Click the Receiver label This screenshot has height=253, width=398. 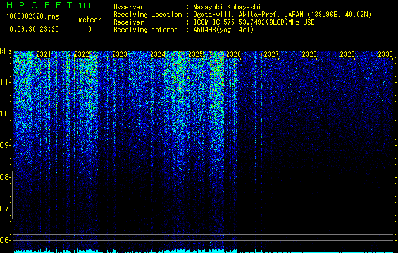128,22
